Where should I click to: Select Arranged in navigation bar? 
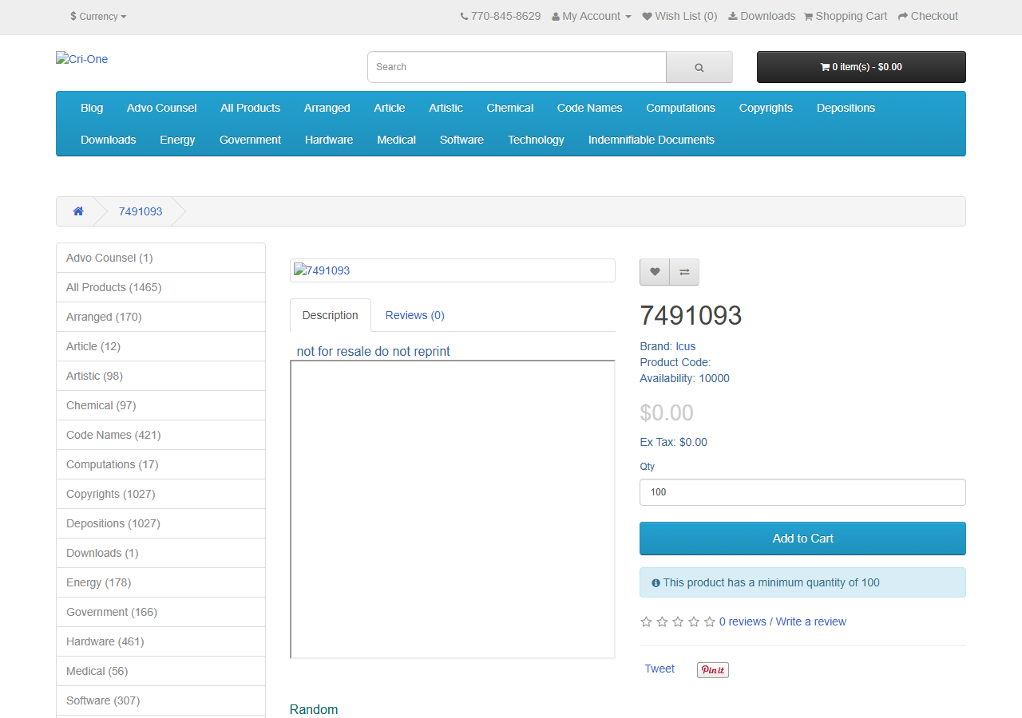click(327, 108)
